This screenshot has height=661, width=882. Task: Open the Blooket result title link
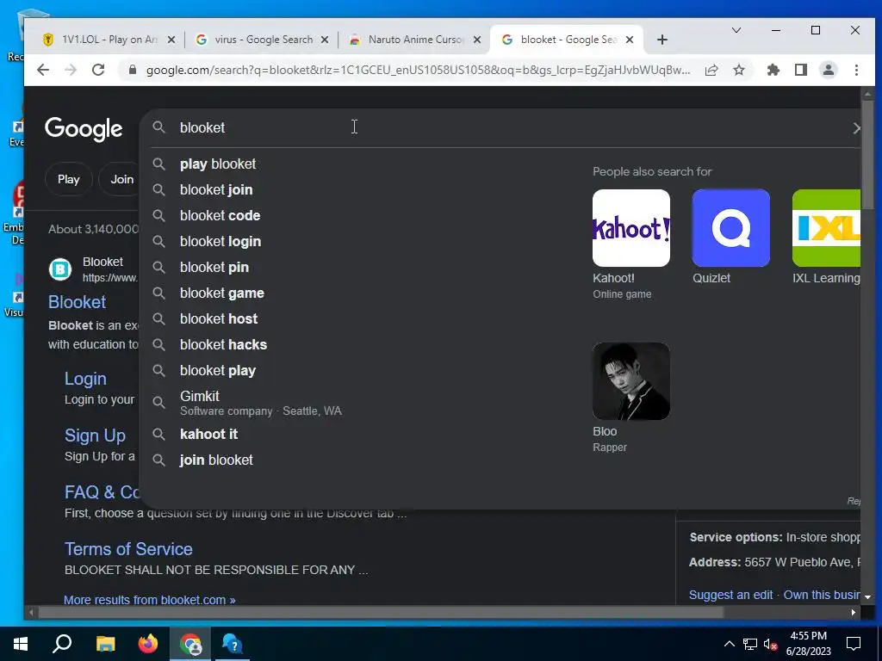click(77, 302)
